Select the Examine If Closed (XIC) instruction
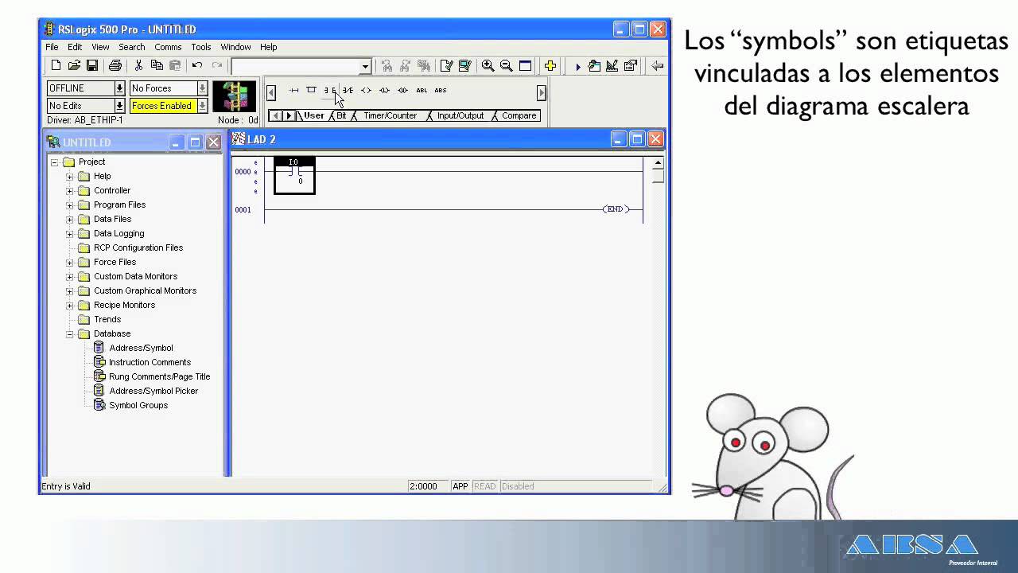Image resolution: width=1018 pixels, height=573 pixels. click(x=329, y=91)
